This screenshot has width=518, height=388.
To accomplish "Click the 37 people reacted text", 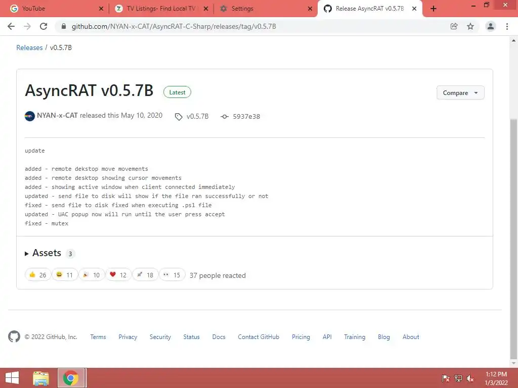I will (218, 275).
